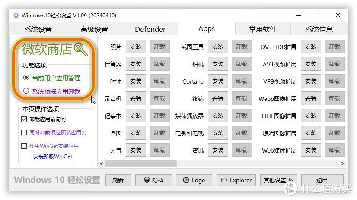Viewport: 357px width, 200px height.
Task: Uninstall the 相机 app
Action: tap(242, 64)
